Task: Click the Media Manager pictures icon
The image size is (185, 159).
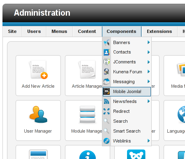Action: coord(181,70)
